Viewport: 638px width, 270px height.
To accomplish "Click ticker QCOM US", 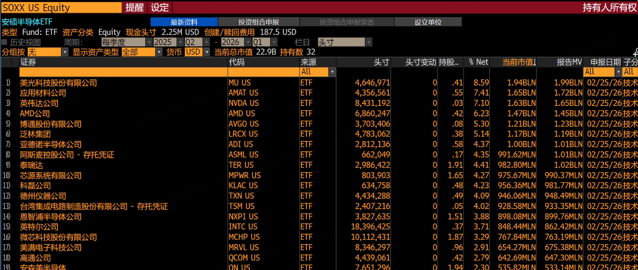I will click(x=244, y=258).
